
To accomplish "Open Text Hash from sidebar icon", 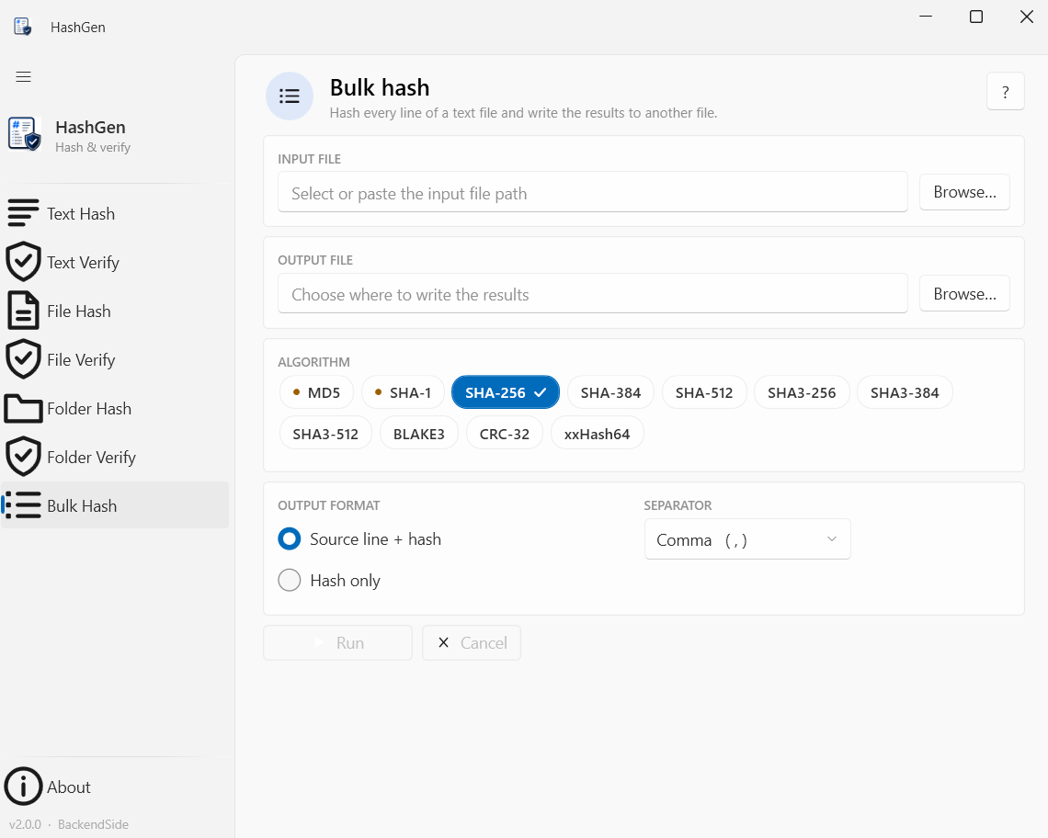I will click(x=23, y=213).
